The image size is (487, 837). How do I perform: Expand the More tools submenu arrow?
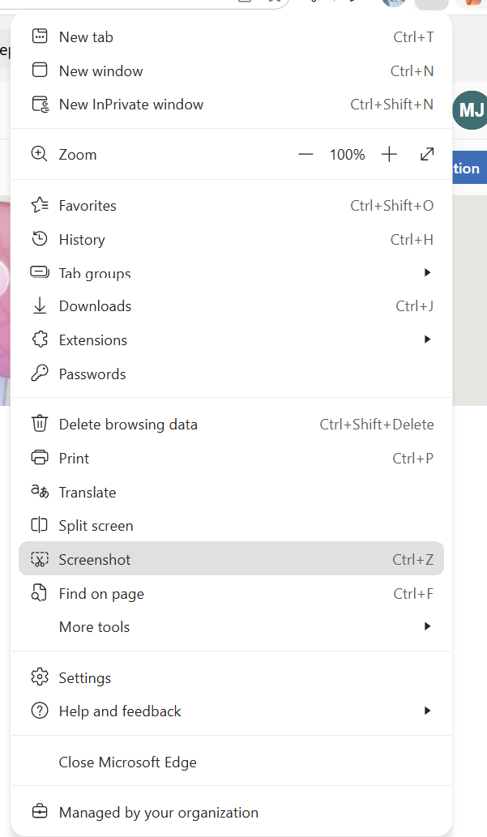(x=427, y=626)
